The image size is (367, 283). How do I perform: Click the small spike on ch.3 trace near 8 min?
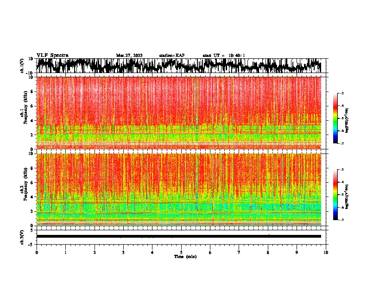[x=269, y=234]
